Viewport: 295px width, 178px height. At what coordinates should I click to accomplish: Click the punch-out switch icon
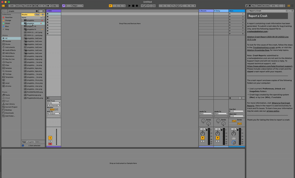click(x=181, y=6)
